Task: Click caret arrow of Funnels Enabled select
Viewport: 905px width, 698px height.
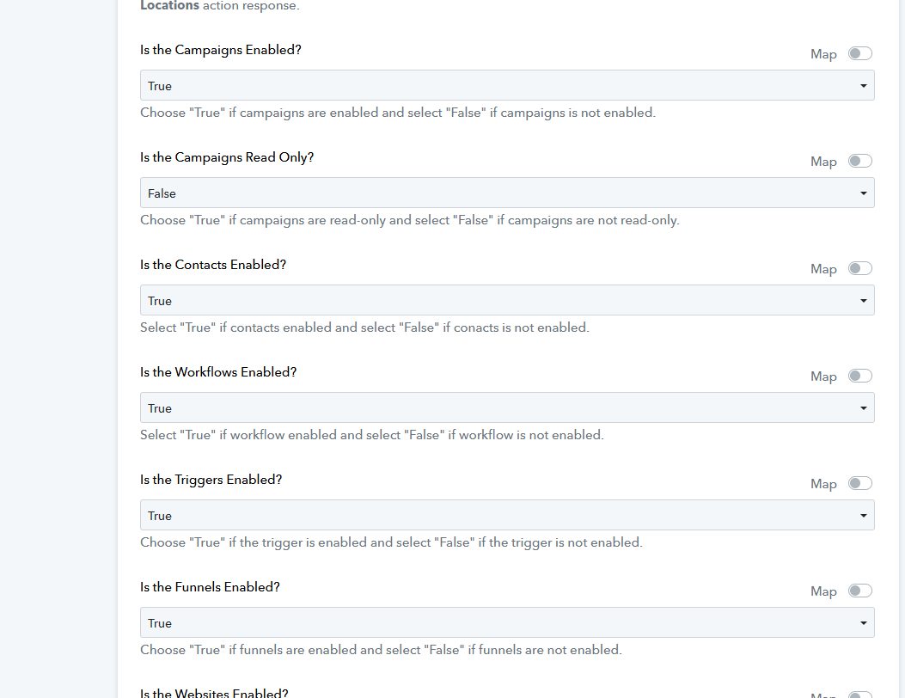Action: (x=864, y=623)
